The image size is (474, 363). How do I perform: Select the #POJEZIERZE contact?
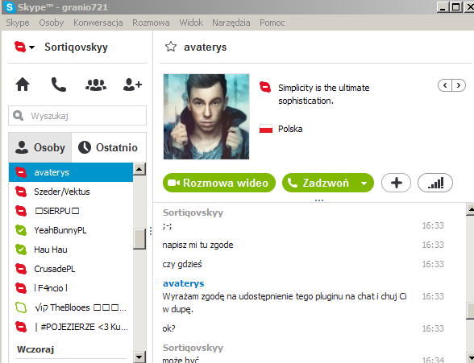click(71, 327)
